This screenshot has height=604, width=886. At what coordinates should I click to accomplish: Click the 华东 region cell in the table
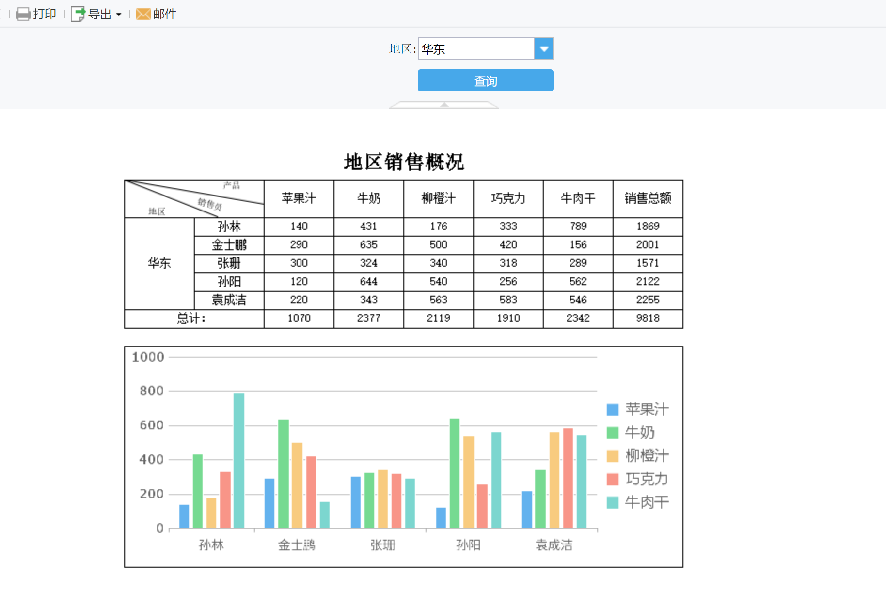click(x=159, y=264)
